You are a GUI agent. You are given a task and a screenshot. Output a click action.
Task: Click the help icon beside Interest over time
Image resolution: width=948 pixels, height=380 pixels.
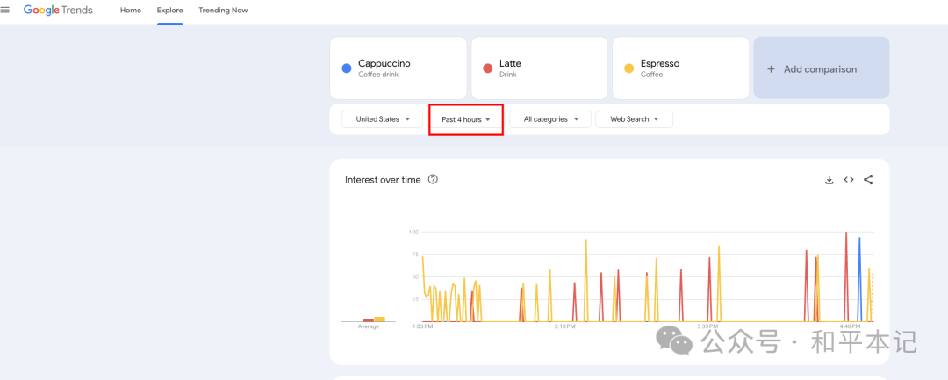pos(433,179)
